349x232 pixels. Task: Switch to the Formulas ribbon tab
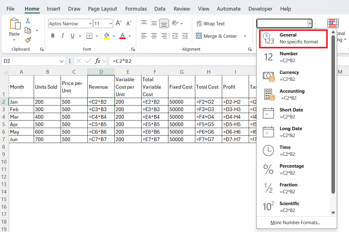coord(136,8)
